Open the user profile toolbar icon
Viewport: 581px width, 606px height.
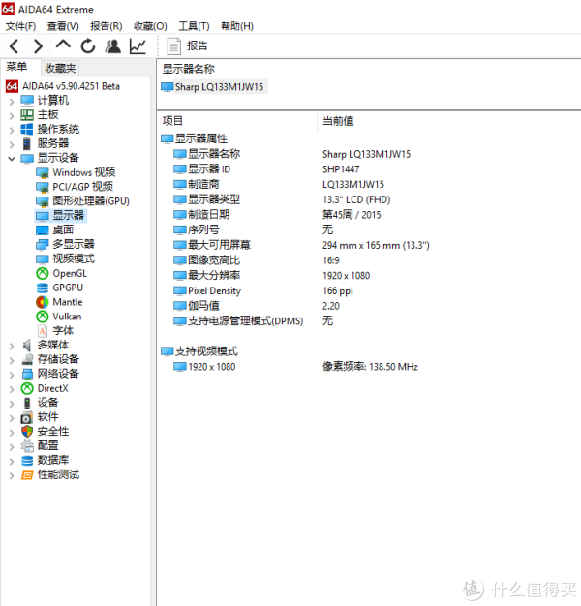113,46
